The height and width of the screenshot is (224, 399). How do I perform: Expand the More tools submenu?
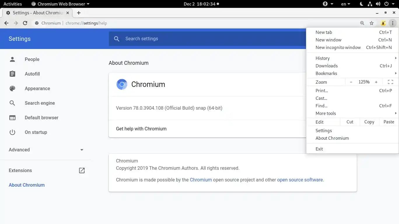(326, 113)
